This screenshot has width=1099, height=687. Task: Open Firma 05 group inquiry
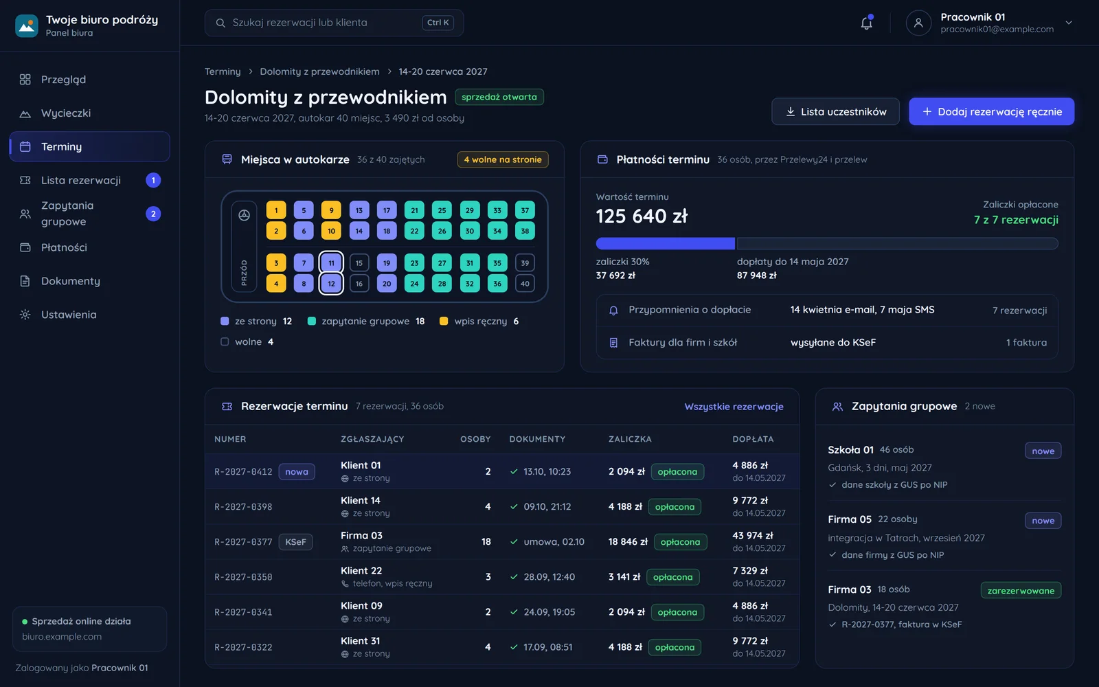(944, 537)
